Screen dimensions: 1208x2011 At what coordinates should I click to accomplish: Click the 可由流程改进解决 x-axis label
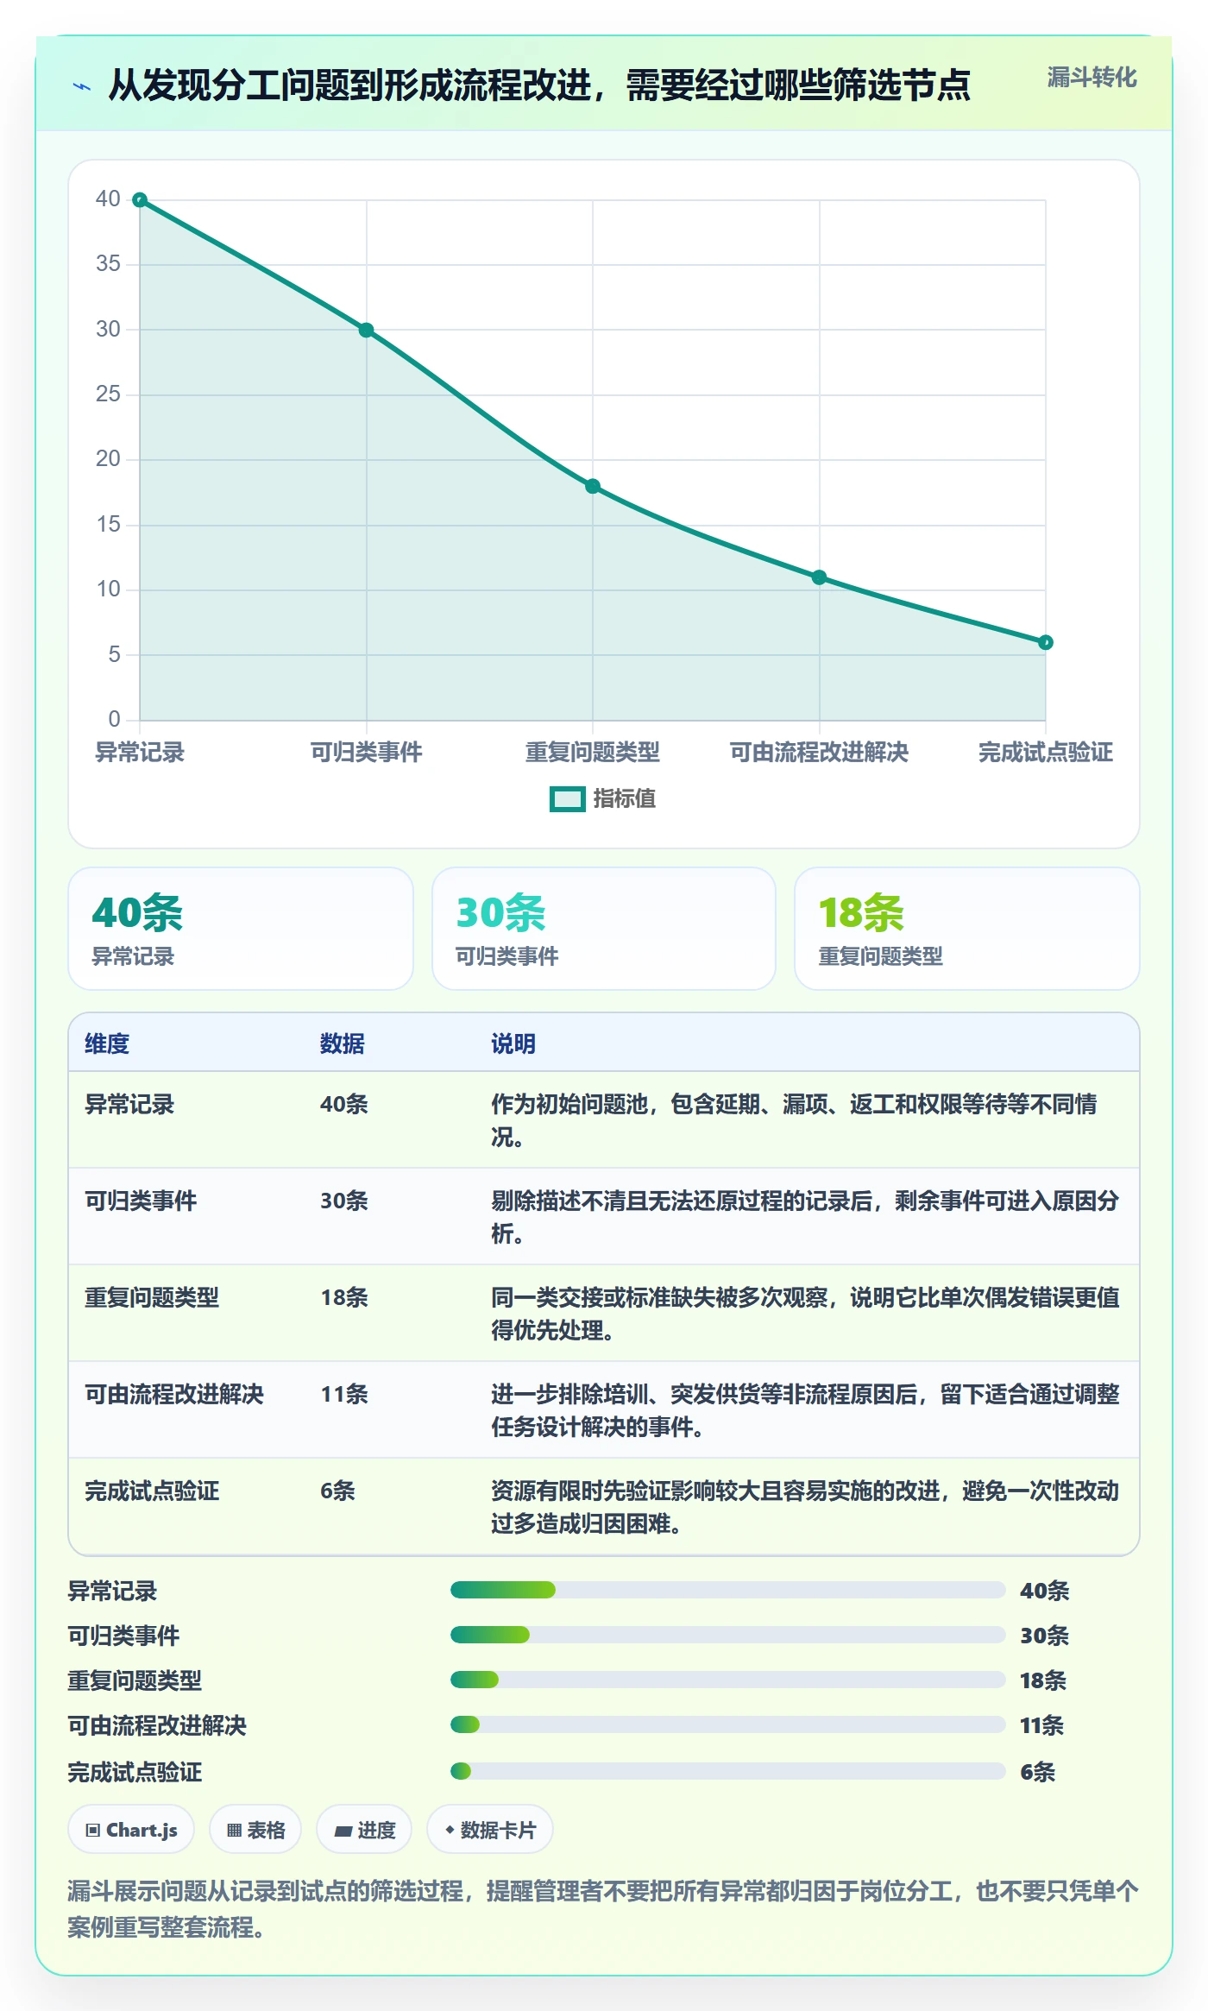coord(819,753)
